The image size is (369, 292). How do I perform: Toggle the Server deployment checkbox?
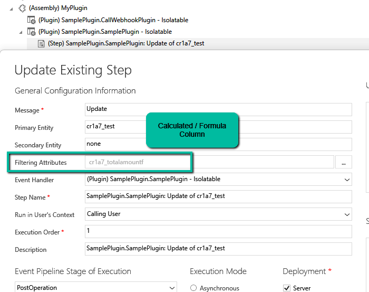click(x=287, y=288)
